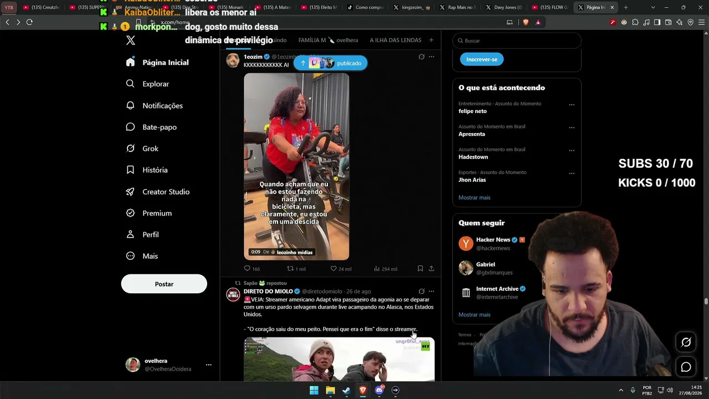Reload the page in the browser
Viewport: 709px width, 399px height.
(29, 22)
